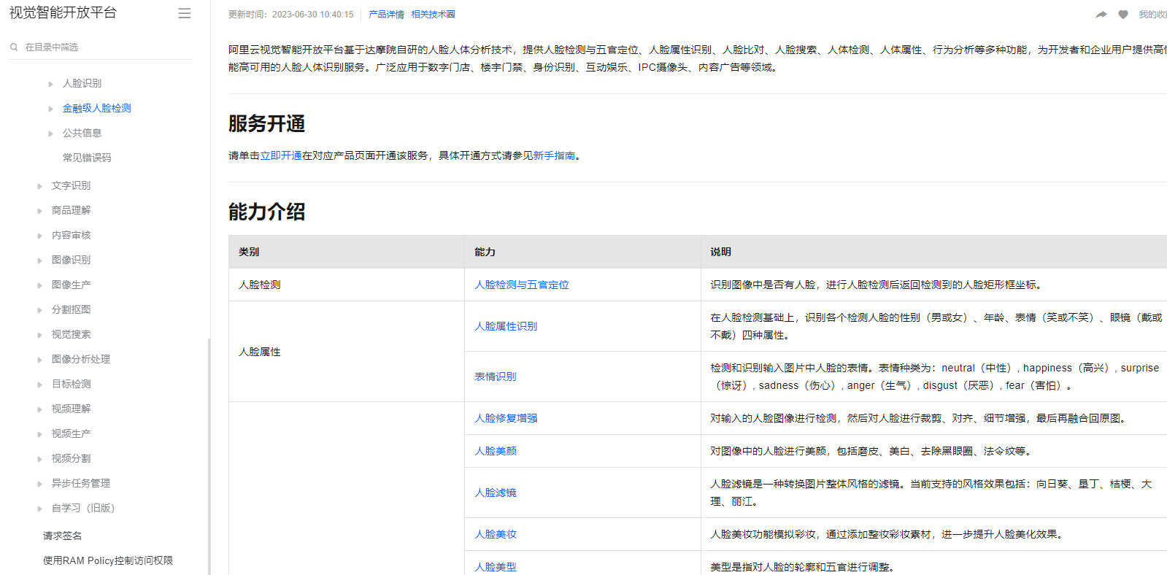
Task: Expand the 目标检测 tree arrow
Action: (39, 385)
